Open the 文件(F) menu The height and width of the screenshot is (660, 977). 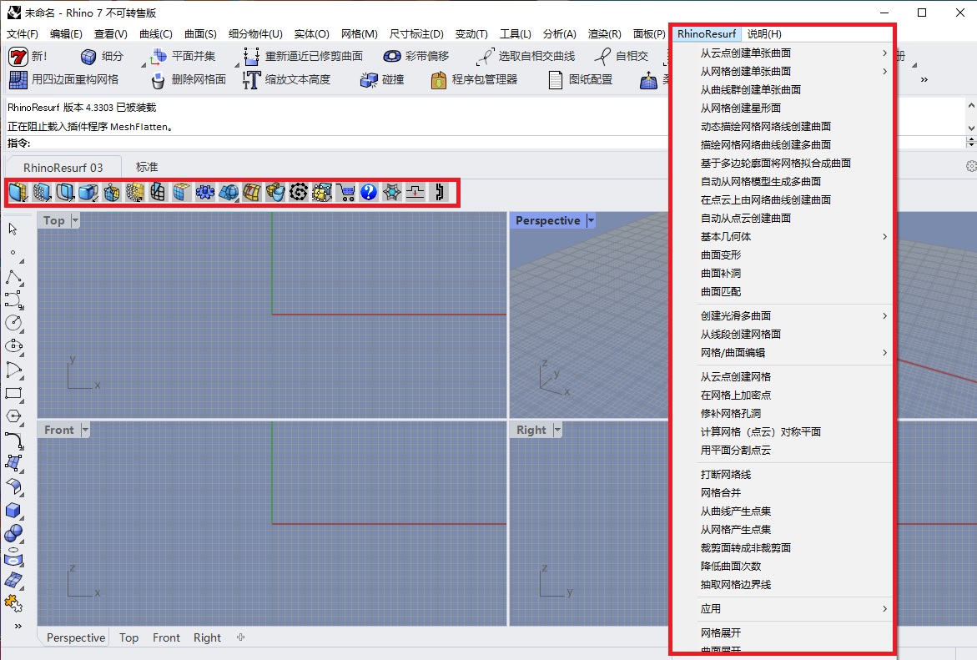[x=23, y=33]
